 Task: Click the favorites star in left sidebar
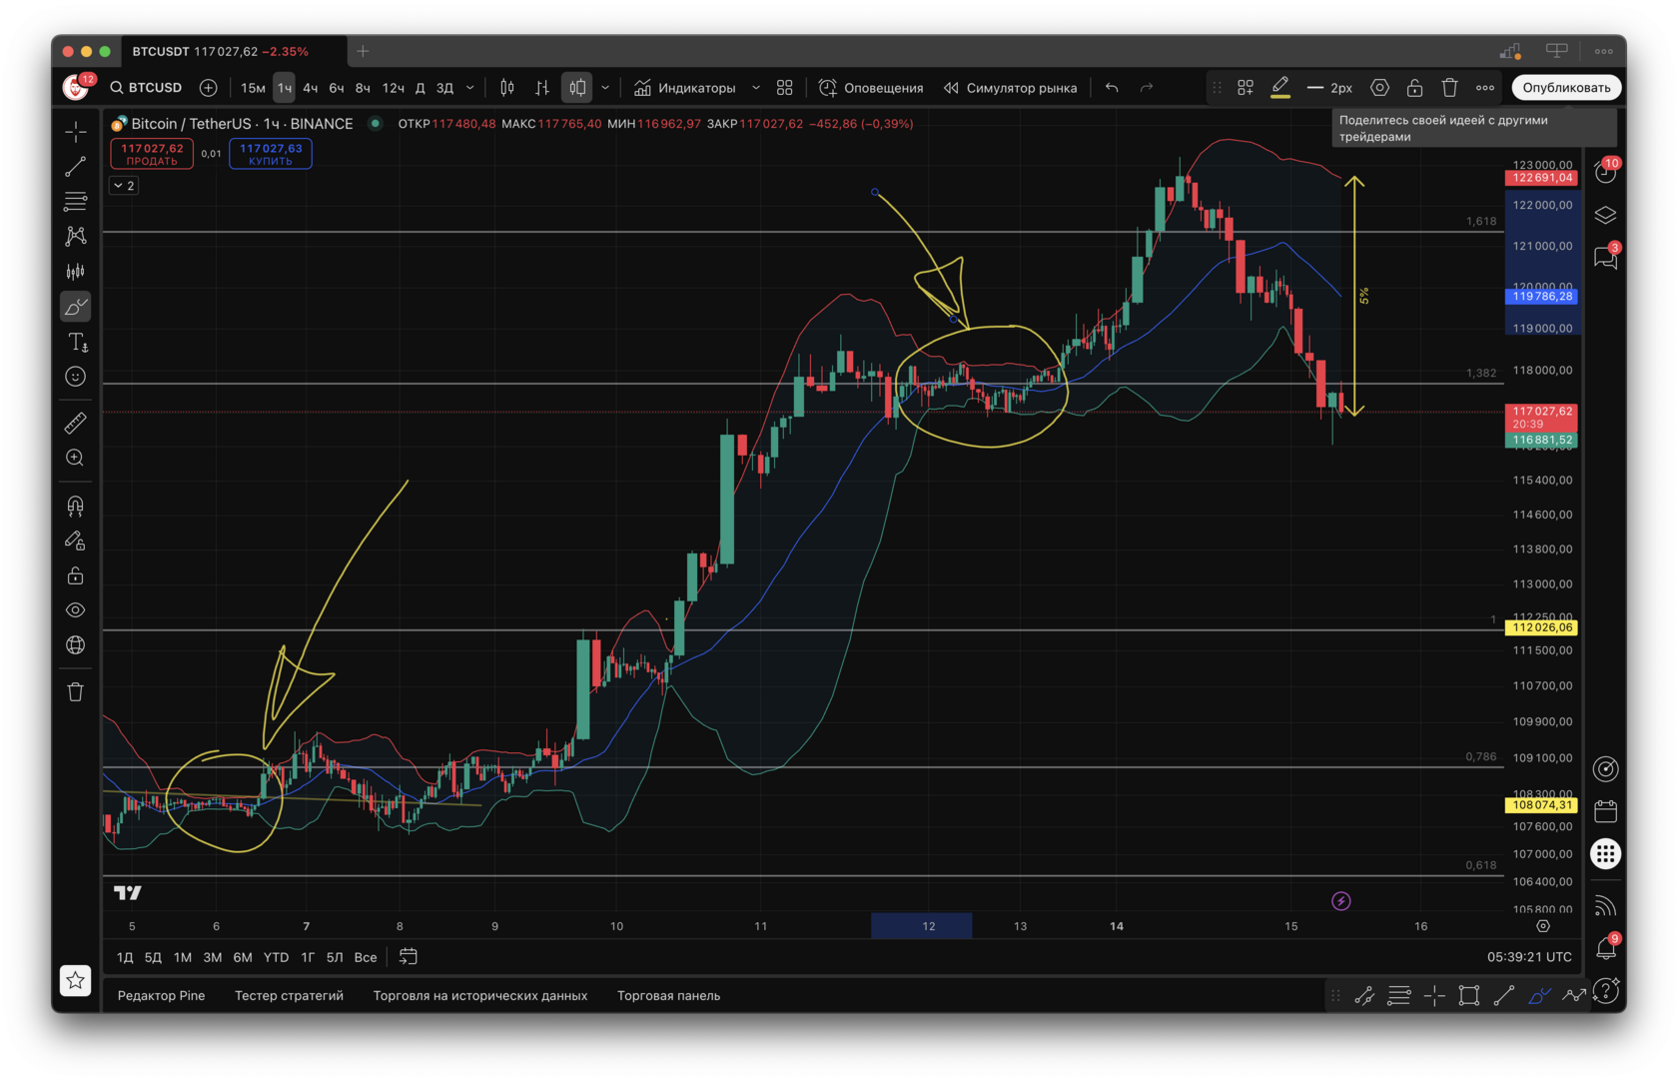pos(76,981)
